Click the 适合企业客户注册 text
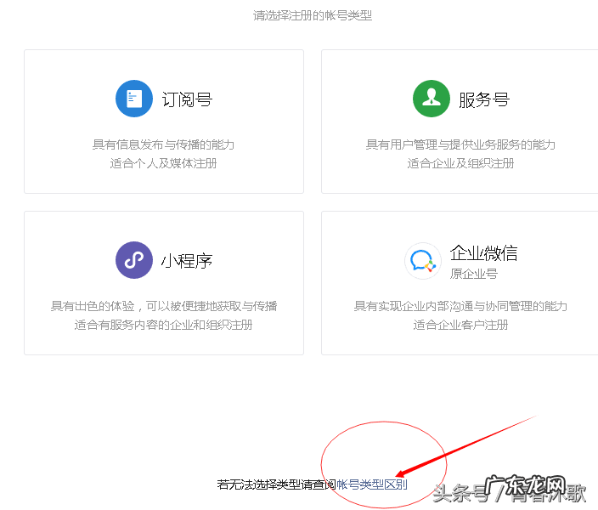Screen dimensions: 598x510 tap(460, 325)
